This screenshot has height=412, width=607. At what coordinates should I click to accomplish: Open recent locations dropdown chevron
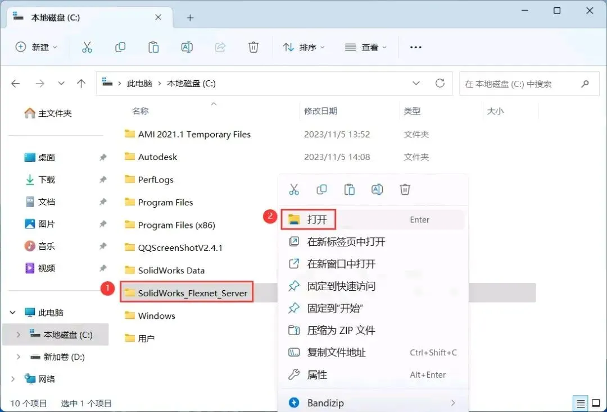[x=61, y=84]
